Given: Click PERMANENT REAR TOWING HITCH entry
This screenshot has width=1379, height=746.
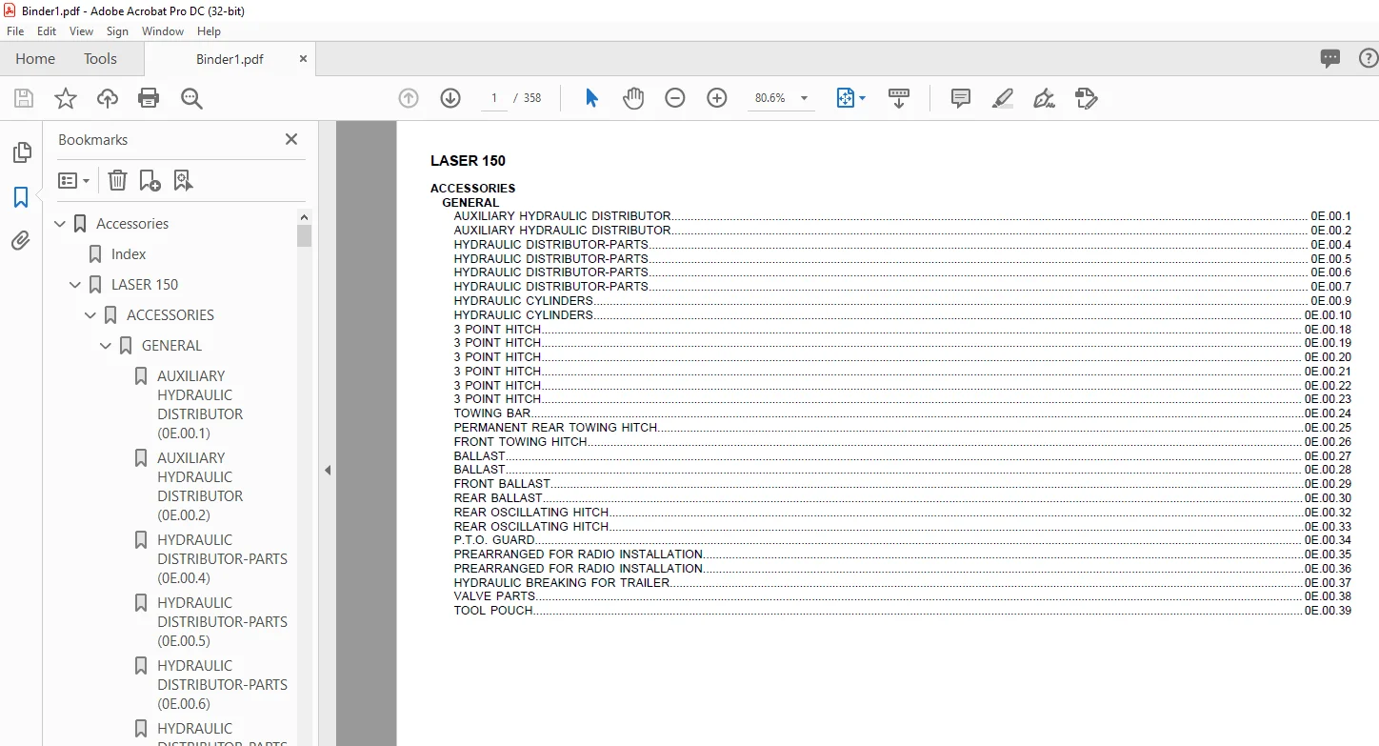Looking at the screenshot, I should (x=902, y=428).
